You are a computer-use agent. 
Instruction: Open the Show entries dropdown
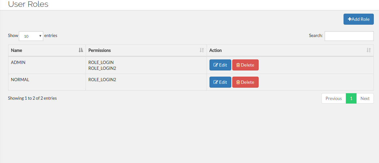31,36
